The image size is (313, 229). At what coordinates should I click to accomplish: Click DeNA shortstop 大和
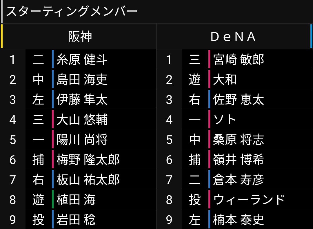pyautogui.click(x=225, y=80)
